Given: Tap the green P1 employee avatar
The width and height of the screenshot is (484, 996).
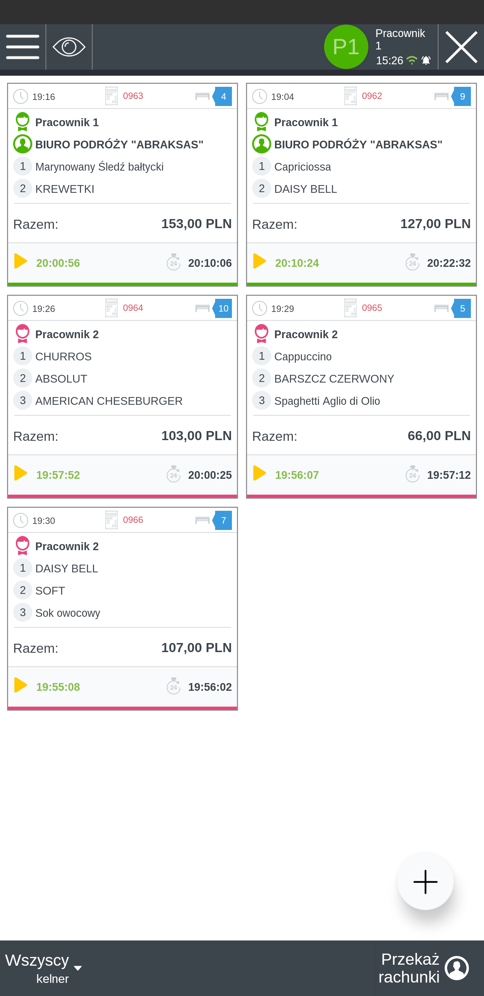Looking at the screenshot, I should pos(346,47).
